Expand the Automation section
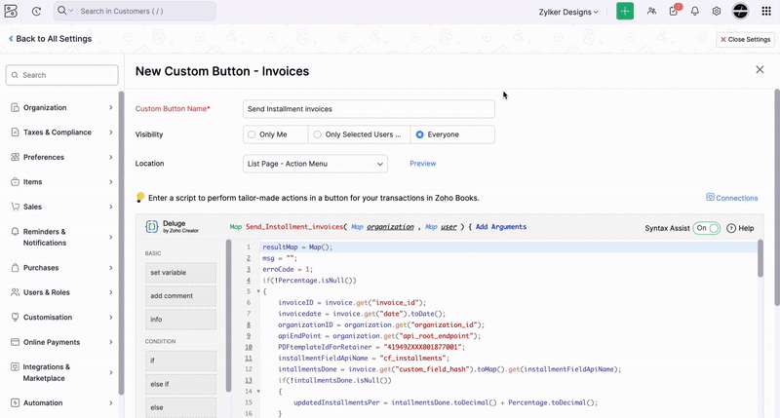Viewport: 780px width, 418px height. 110,402
